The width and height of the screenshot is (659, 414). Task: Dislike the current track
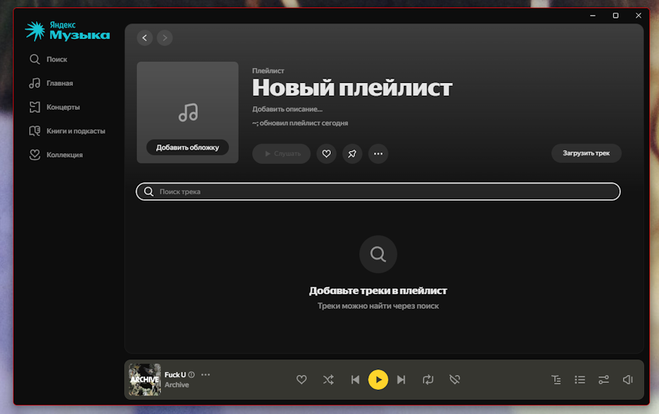coord(454,379)
